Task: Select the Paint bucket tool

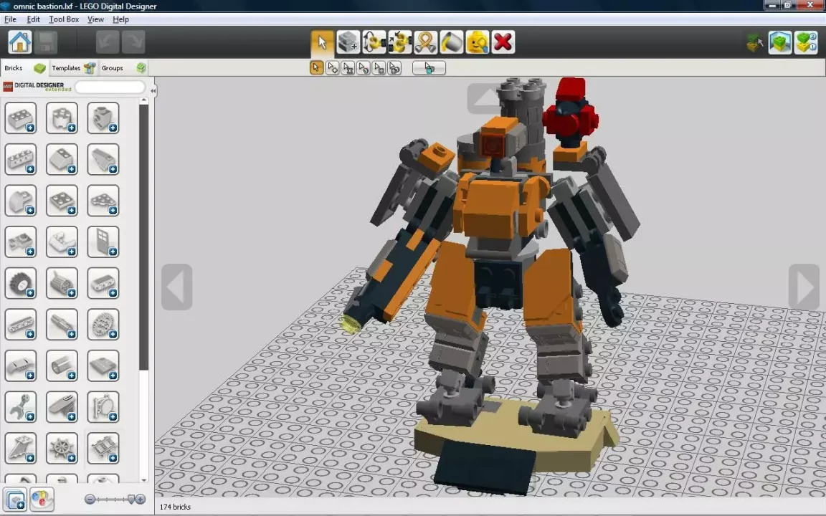Action: coord(452,42)
